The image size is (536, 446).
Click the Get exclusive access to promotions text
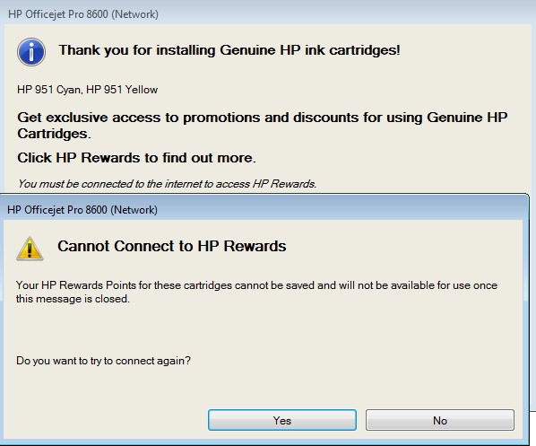tap(263, 126)
